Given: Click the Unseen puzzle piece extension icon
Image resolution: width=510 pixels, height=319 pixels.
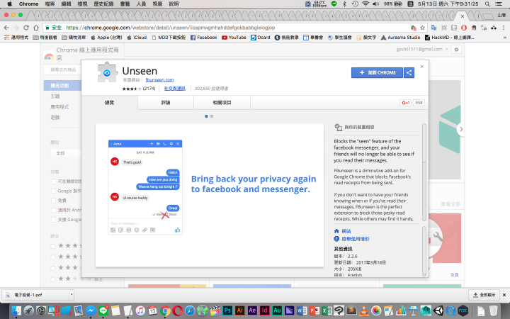Looking at the screenshot, I should (107, 72).
